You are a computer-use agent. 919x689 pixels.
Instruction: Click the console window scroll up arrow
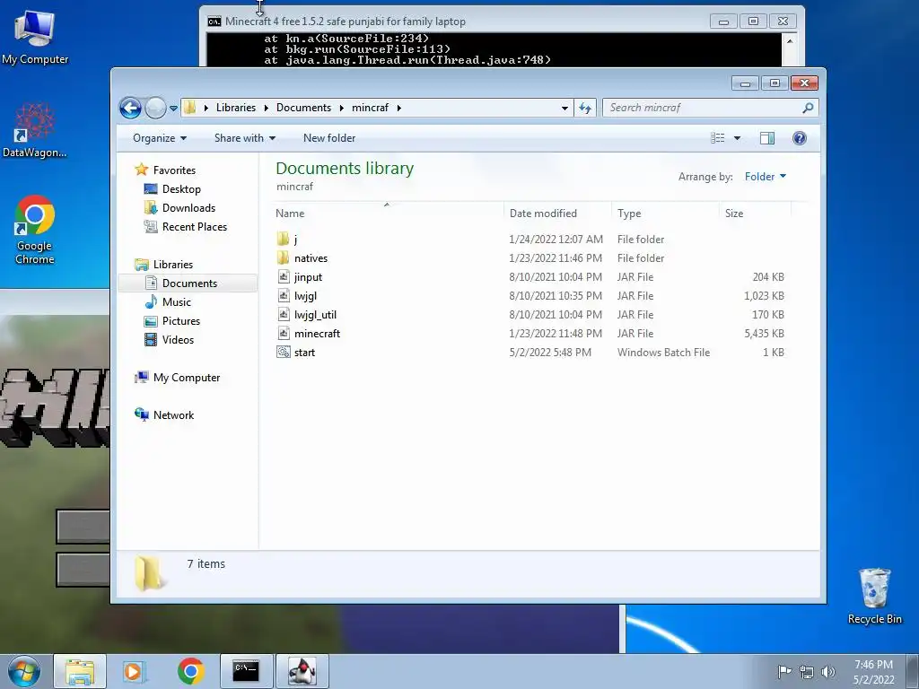[x=790, y=41]
